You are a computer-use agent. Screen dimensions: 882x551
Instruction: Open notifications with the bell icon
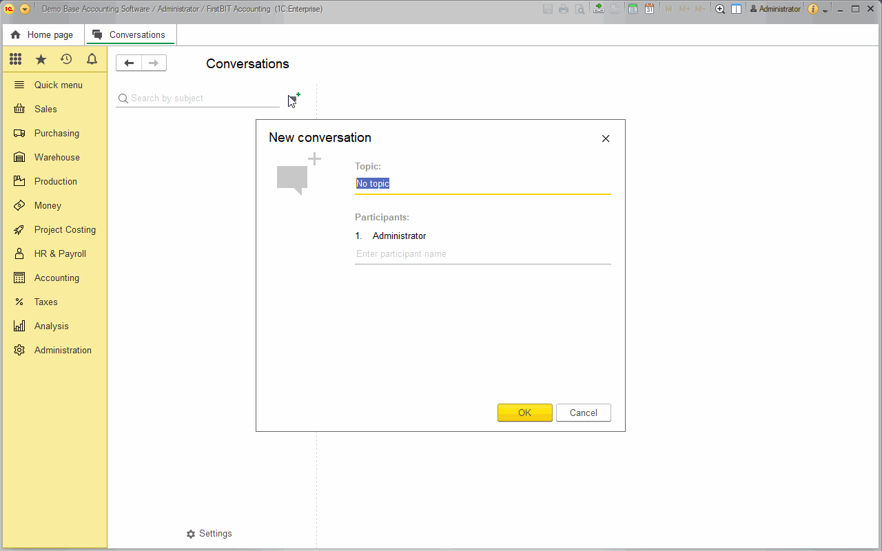92,59
